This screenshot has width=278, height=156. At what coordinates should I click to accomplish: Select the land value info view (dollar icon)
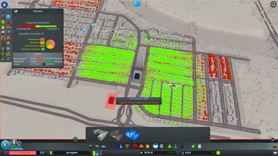coord(3,54)
